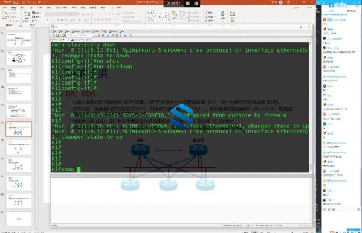Open the Options menu in SecureCRT
Image resolution: width=362 pixels, height=233 pixels.
click(76, 31)
